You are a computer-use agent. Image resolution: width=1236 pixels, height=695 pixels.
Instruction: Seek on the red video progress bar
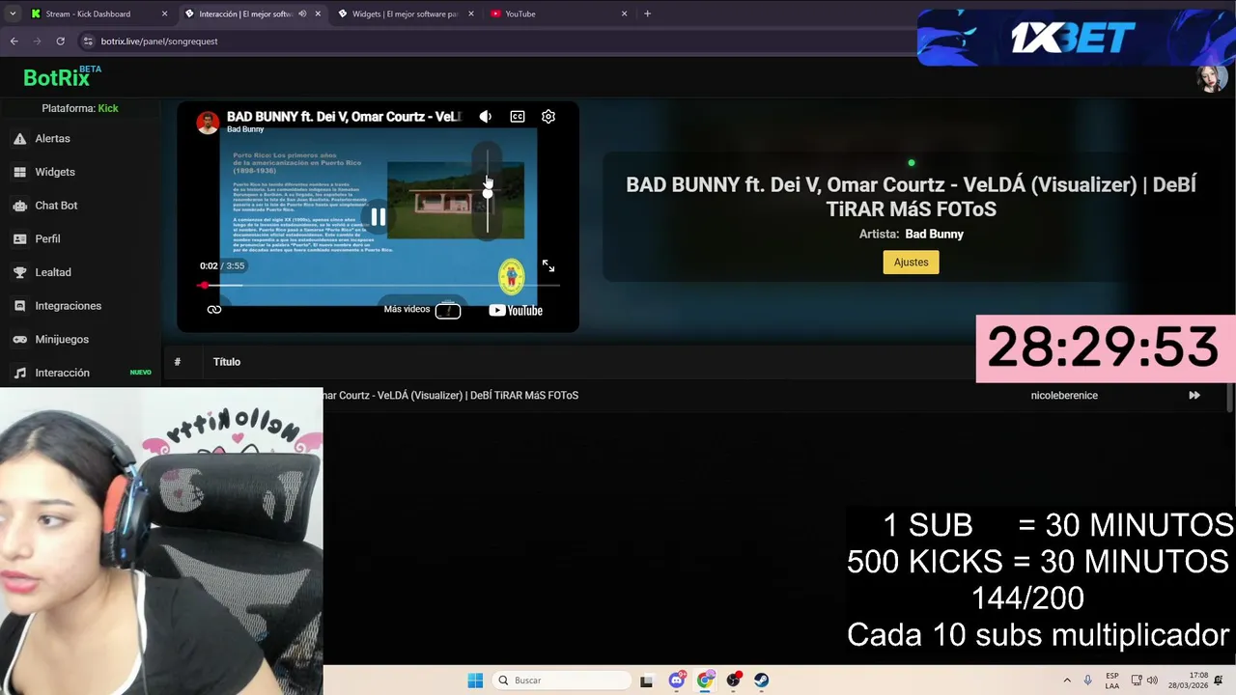[378, 285]
